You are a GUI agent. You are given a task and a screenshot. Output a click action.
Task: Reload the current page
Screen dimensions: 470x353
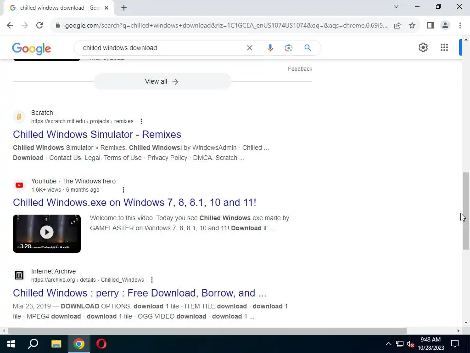click(x=39, y=26)
